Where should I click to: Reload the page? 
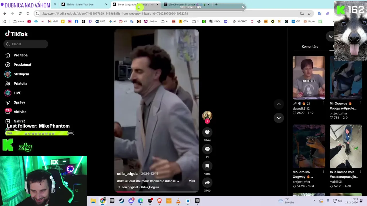(20, 13)
